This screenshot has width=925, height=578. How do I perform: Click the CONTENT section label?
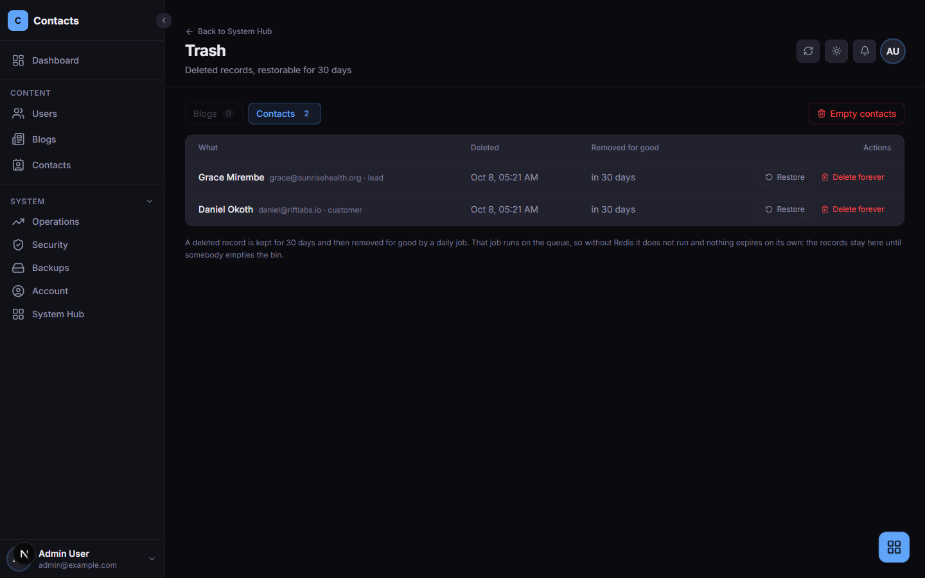click(x=30, y=93)
